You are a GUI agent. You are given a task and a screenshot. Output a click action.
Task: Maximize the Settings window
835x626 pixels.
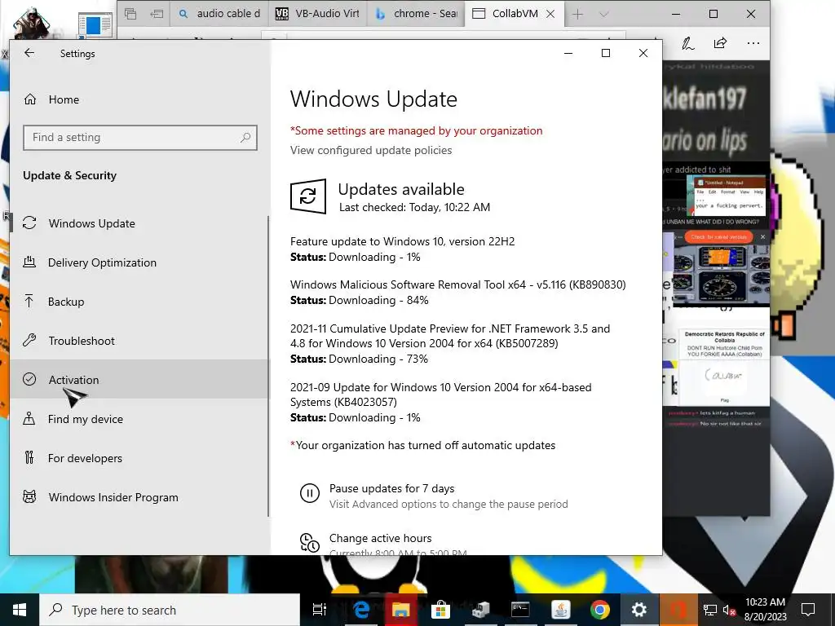tap(606, 53)
